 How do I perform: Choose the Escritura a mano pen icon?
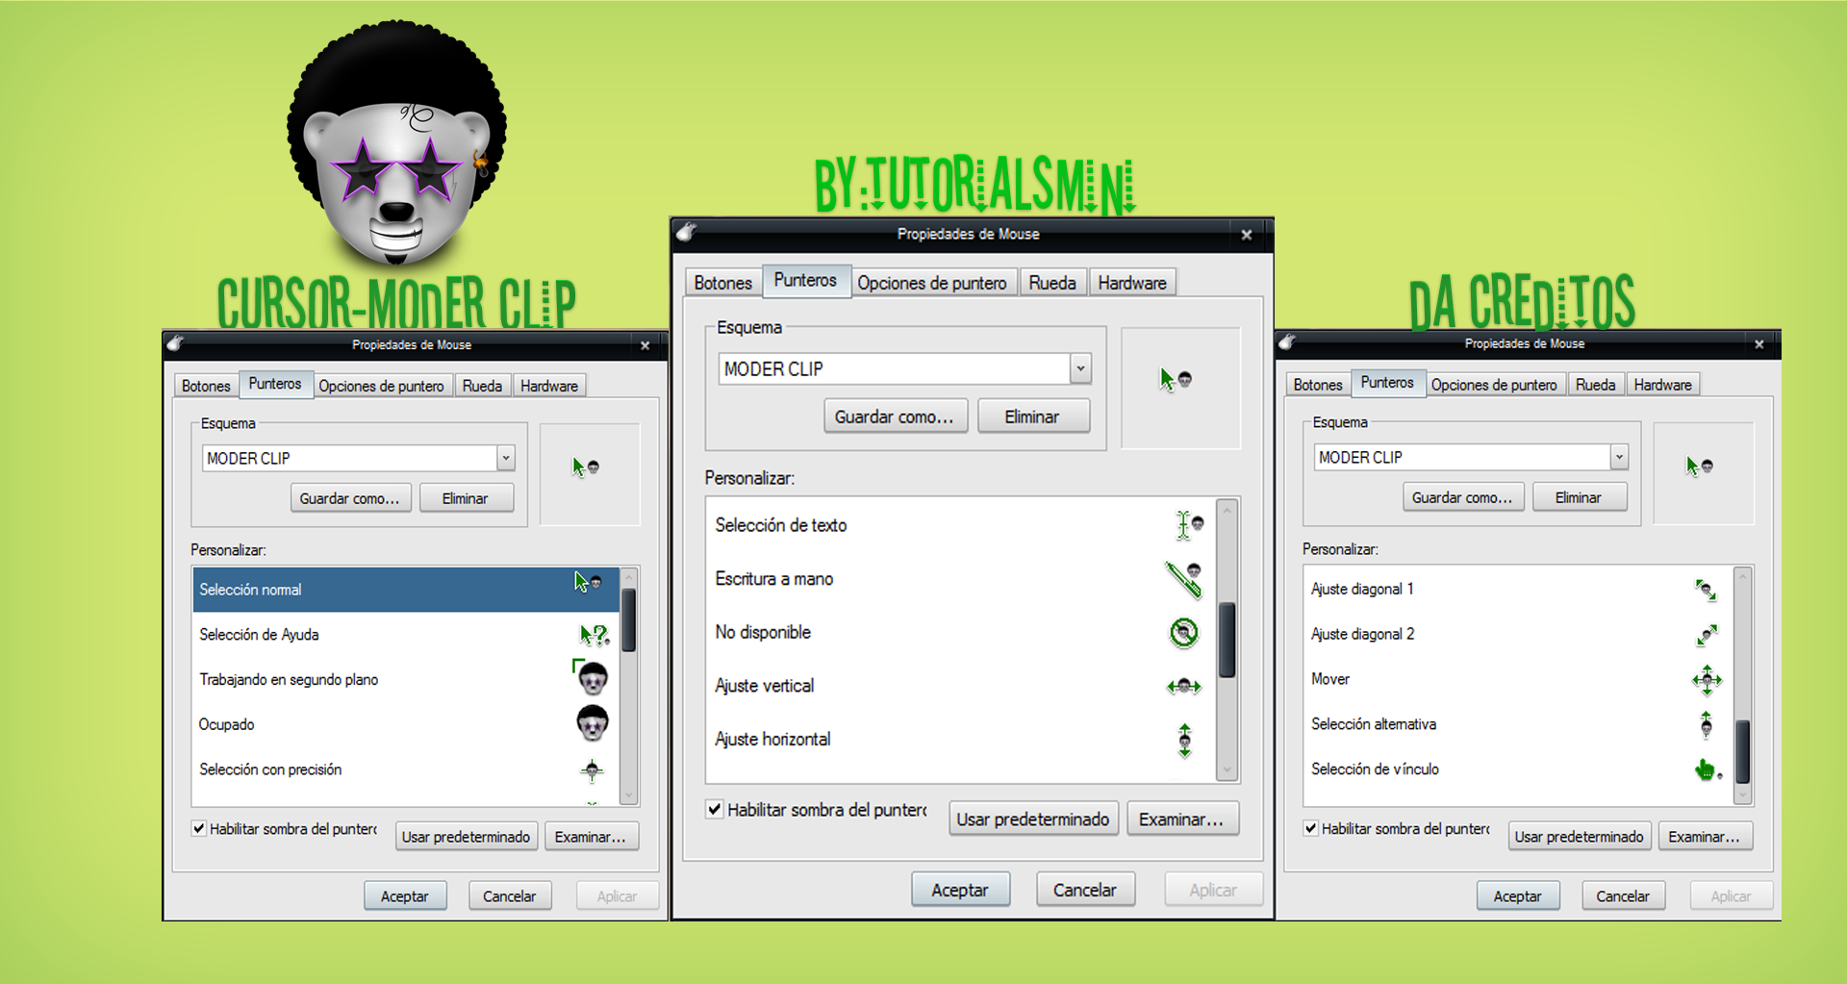coord(1184,579)
